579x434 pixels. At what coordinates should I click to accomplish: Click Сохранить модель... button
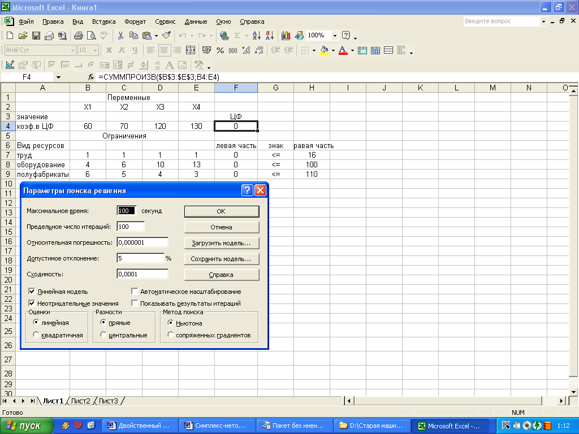point(222,259)
